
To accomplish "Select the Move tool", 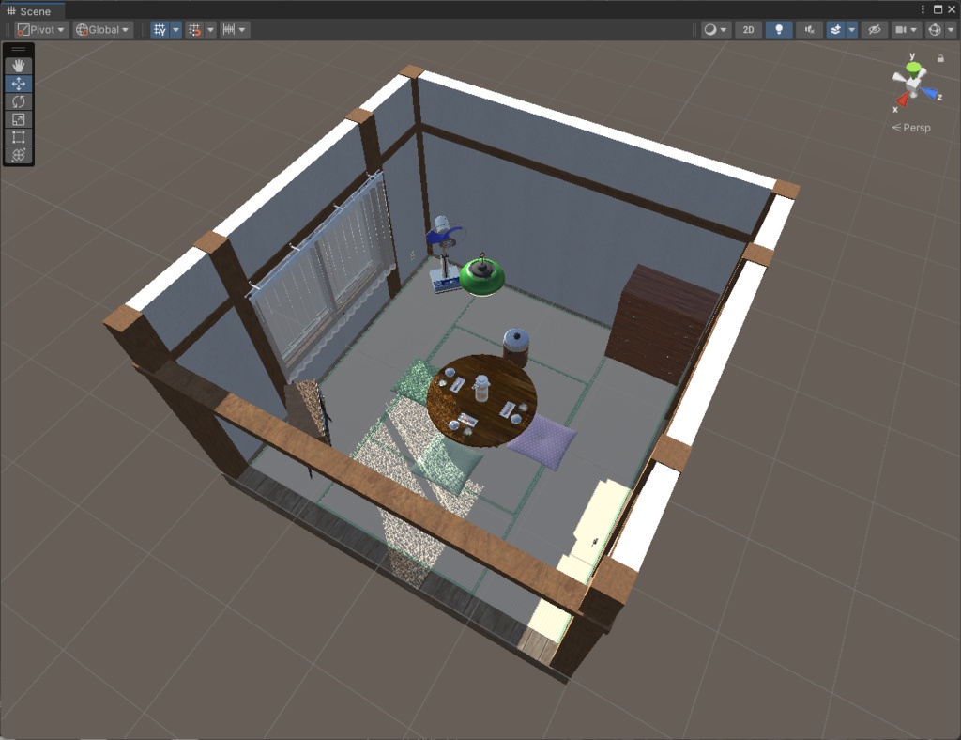I will tap(18, 84).
